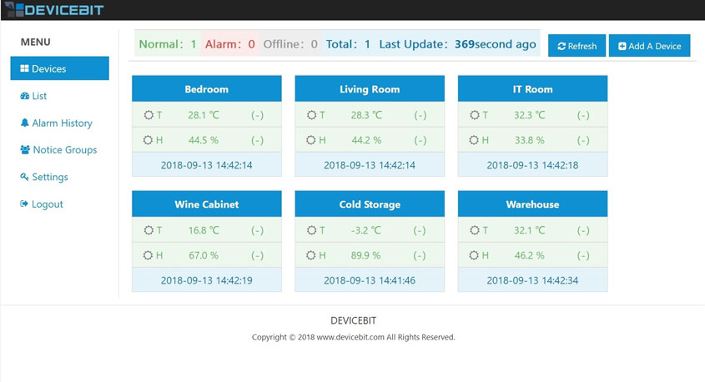The height and width of the screenshot is (382, 705).
Task: Click the bell icon next to Alarm History
Action: (25, 123)
